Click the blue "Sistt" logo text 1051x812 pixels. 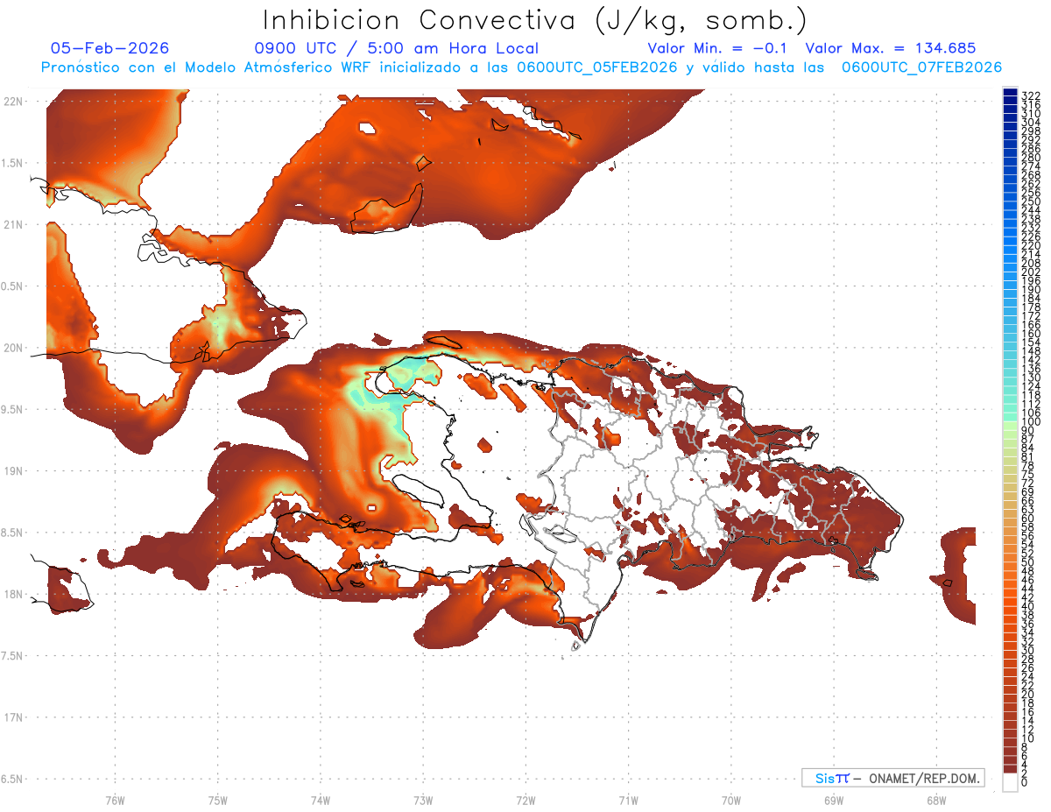(832, 778)
